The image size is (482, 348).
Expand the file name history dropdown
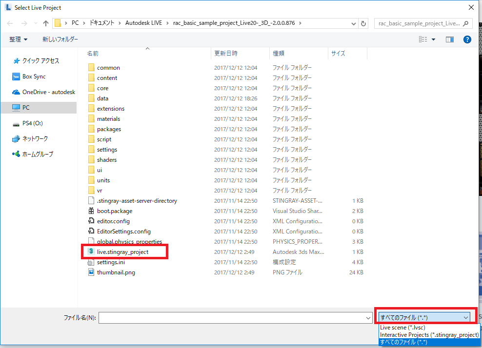(368, 318)
